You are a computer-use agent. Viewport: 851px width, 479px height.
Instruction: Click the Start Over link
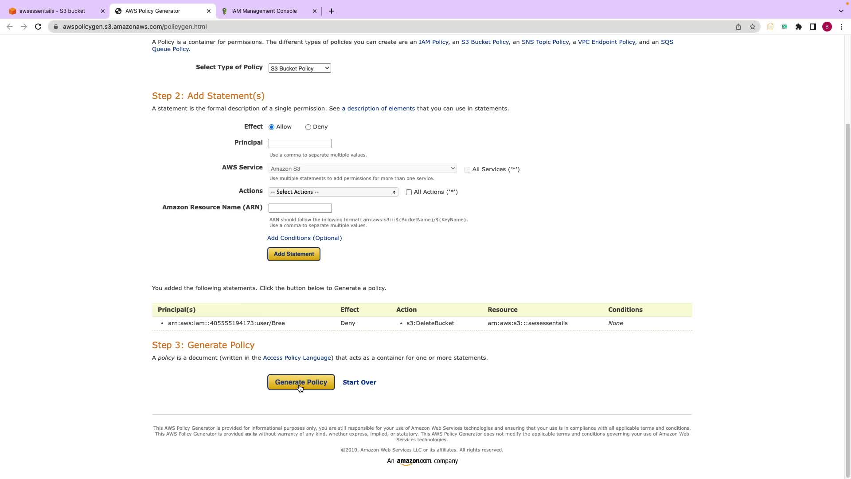[359, 382]
